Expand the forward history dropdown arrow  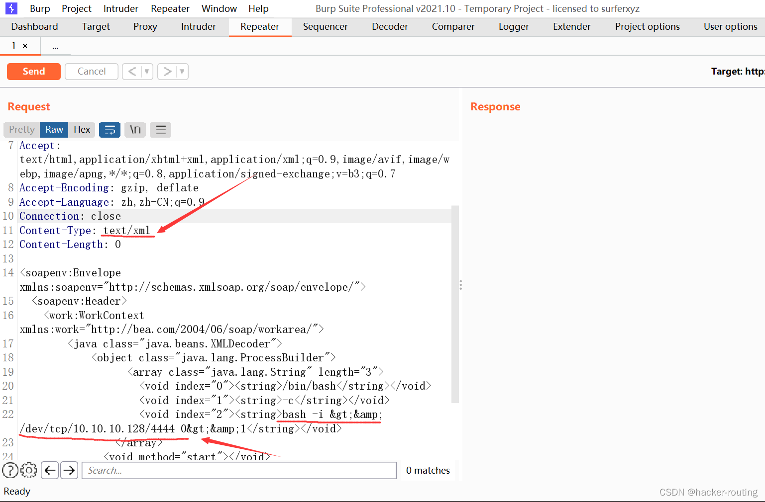pos(182,72)
